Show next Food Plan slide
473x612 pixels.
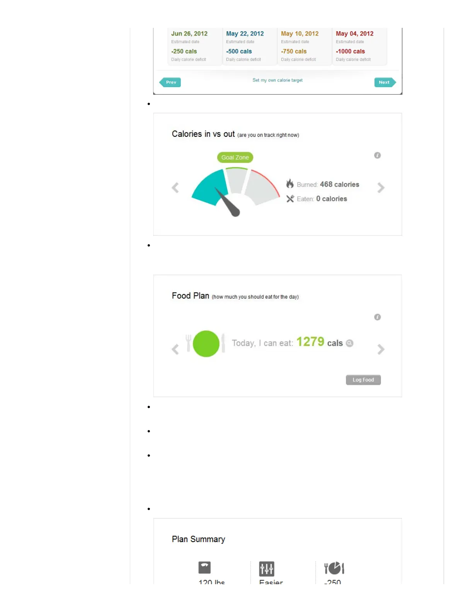coord(381,349)
